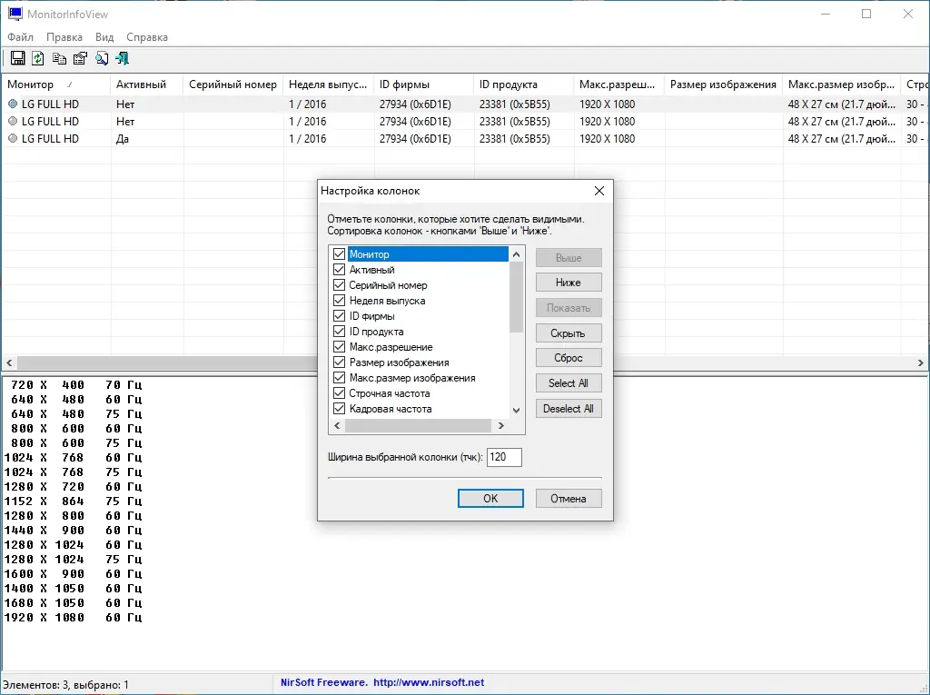Click the Активный column header
930x695 pixels.
click(147, 84)
